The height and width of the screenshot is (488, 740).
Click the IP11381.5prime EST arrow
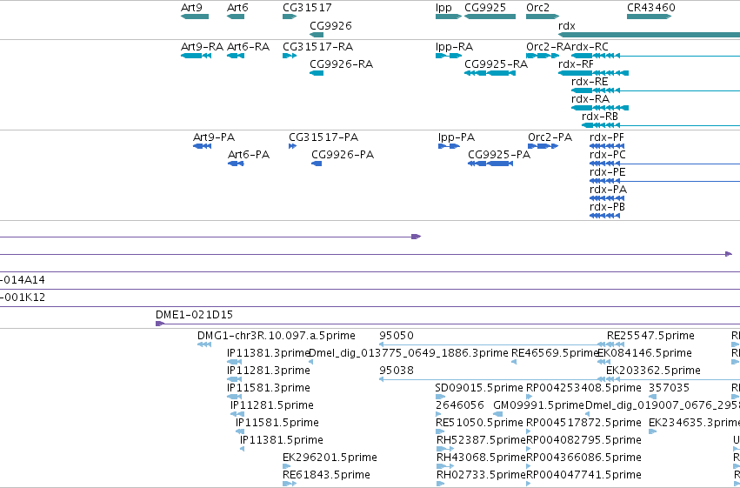tap(242, 449)
